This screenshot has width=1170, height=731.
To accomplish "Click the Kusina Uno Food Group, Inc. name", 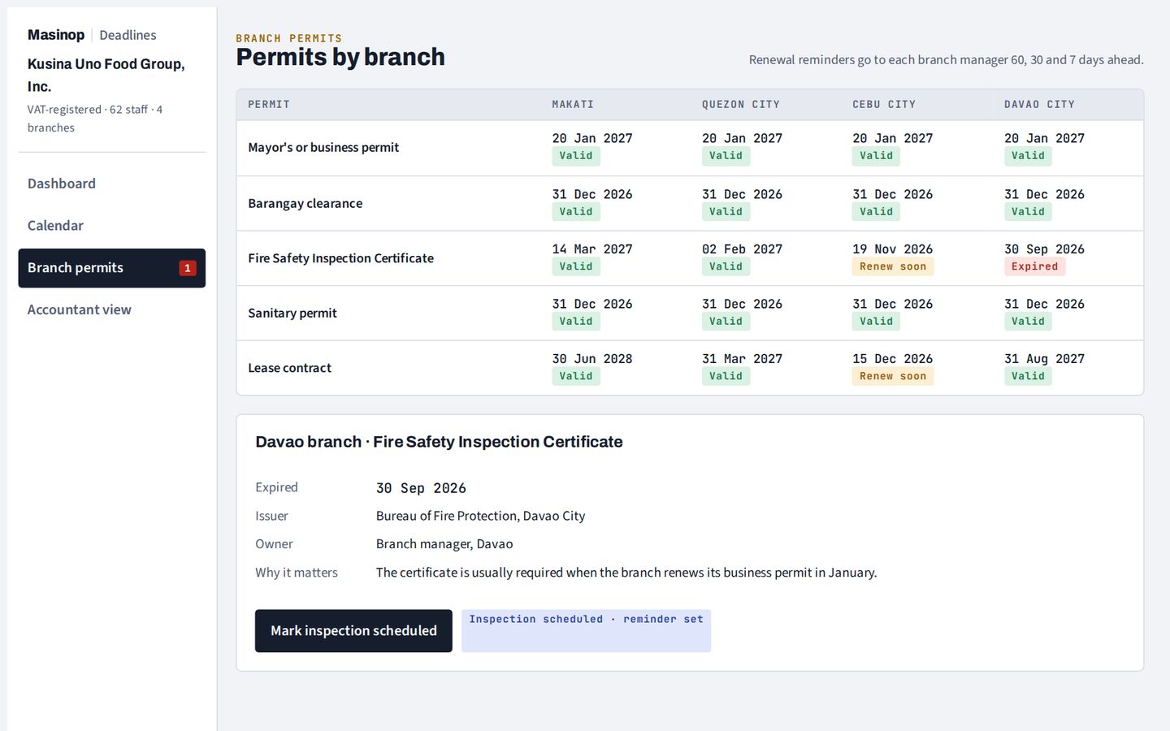I will click(106, 75).
